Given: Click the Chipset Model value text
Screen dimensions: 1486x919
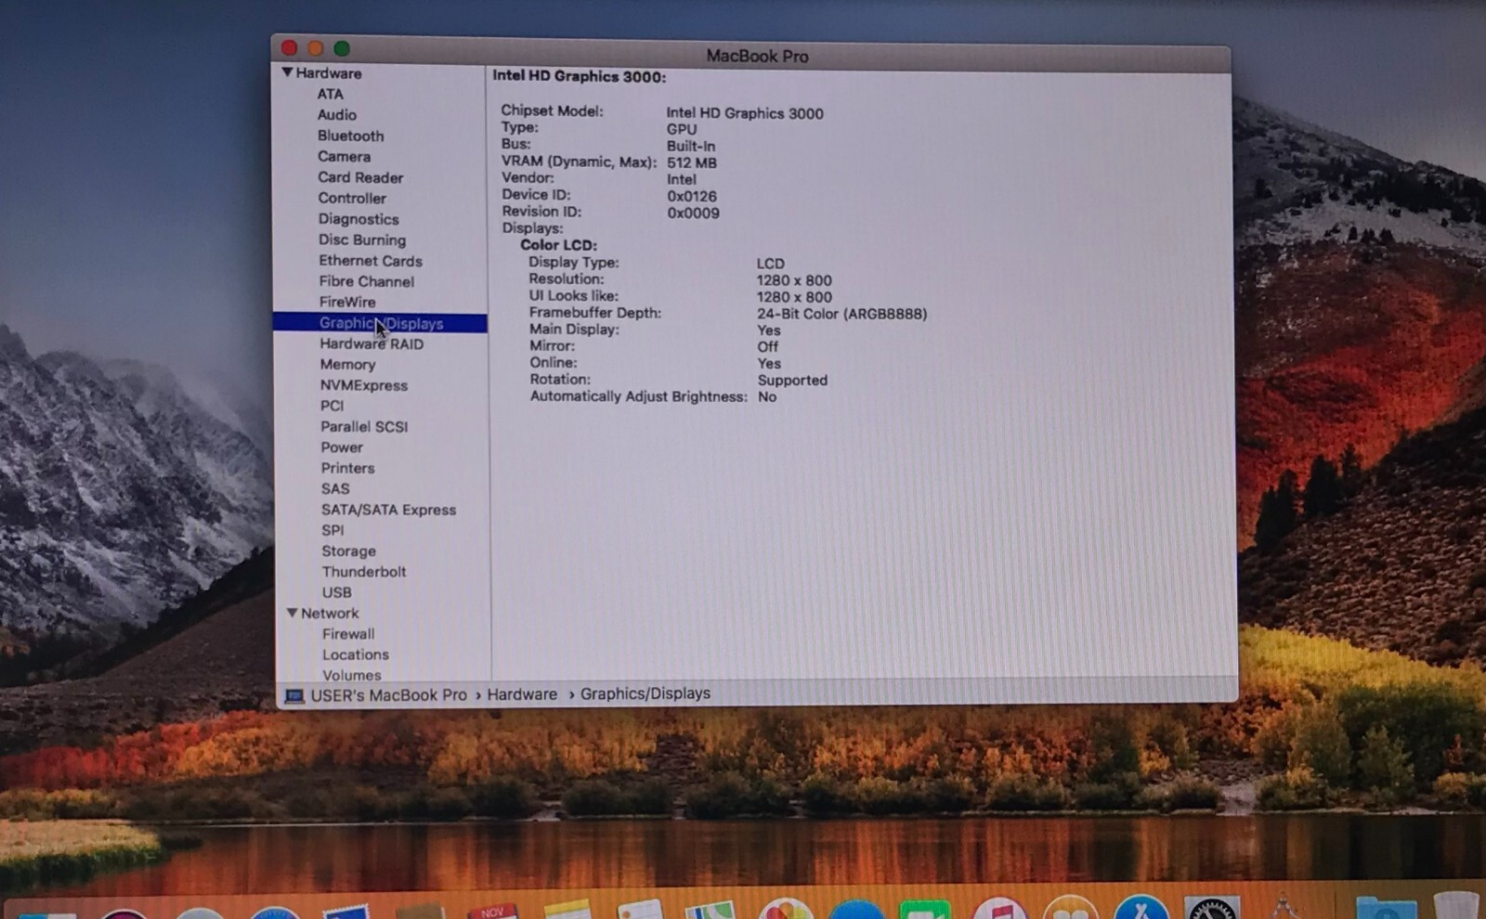Looking at the screenshot, I should [x=744, y=113].
